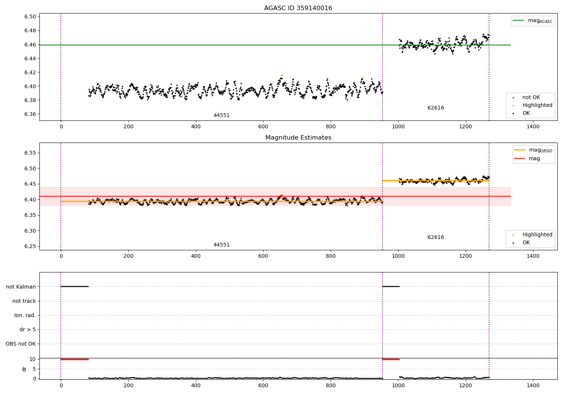Click the 6.42 tick on top plot y-axis
This screenshot has height=394, width=563.
click(x=30, y=72)
